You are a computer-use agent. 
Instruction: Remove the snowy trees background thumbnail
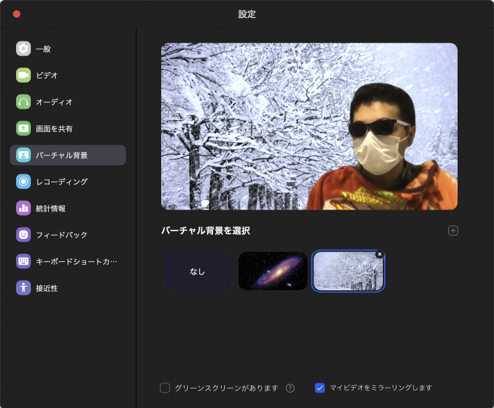(x=380, y=254)
